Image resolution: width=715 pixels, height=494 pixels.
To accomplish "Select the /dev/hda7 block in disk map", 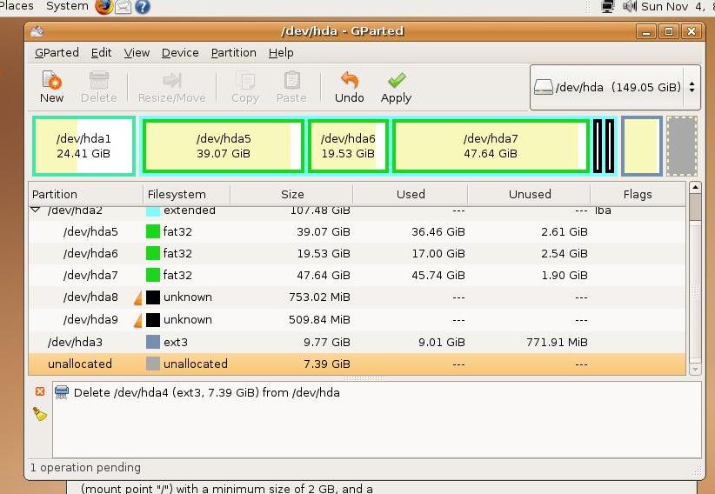I will (490, 146).
